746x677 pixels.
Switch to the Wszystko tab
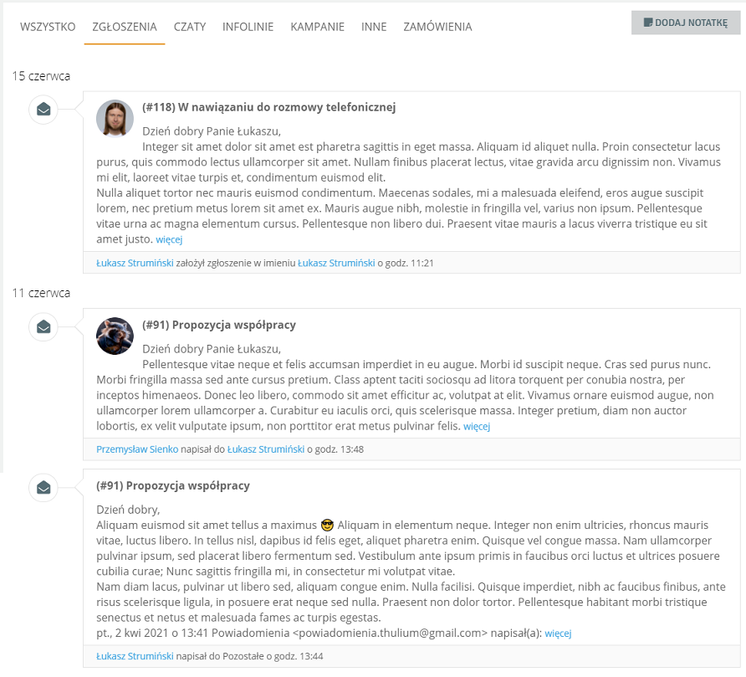48,27
